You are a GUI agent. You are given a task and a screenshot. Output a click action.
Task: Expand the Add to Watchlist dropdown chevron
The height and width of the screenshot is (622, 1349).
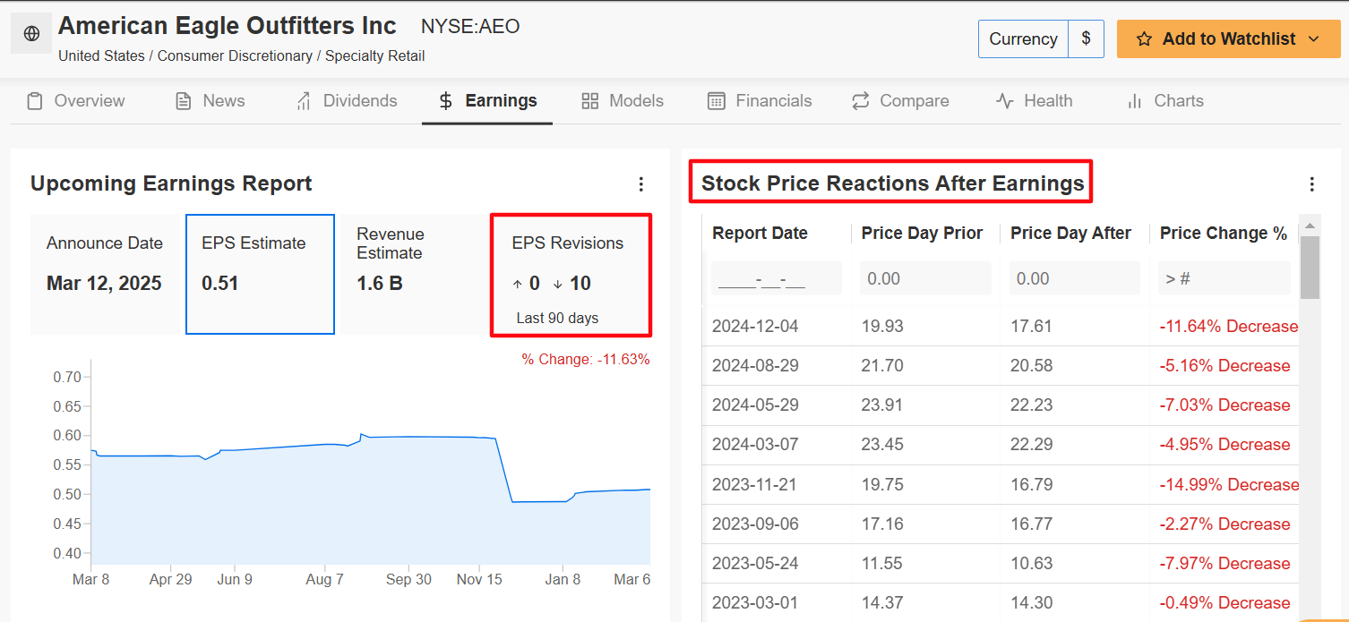(1314, 39)
